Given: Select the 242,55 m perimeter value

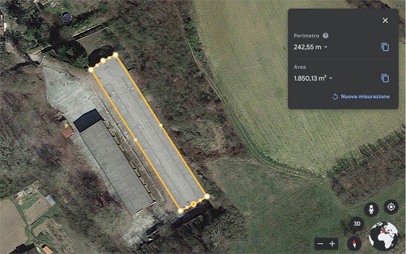Looking at the screenshot, I should (307, 47).
